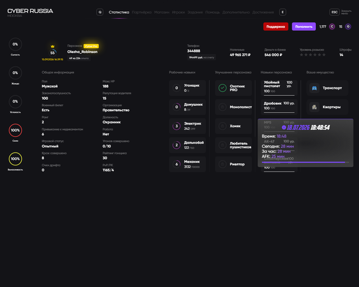Screen dimensions: 359x287
Task: Click the blue car icon next to Транспорт
Action: (314, 88)
